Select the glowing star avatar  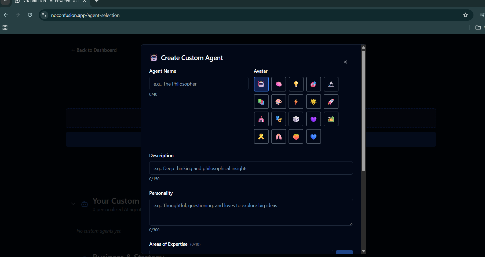tap(313, 102)
